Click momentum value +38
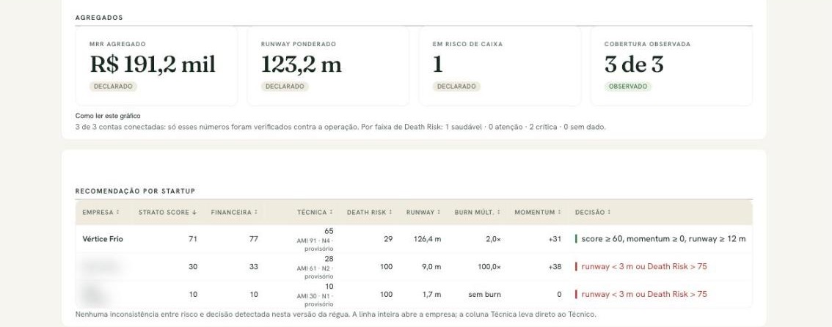 coord(555,267)
